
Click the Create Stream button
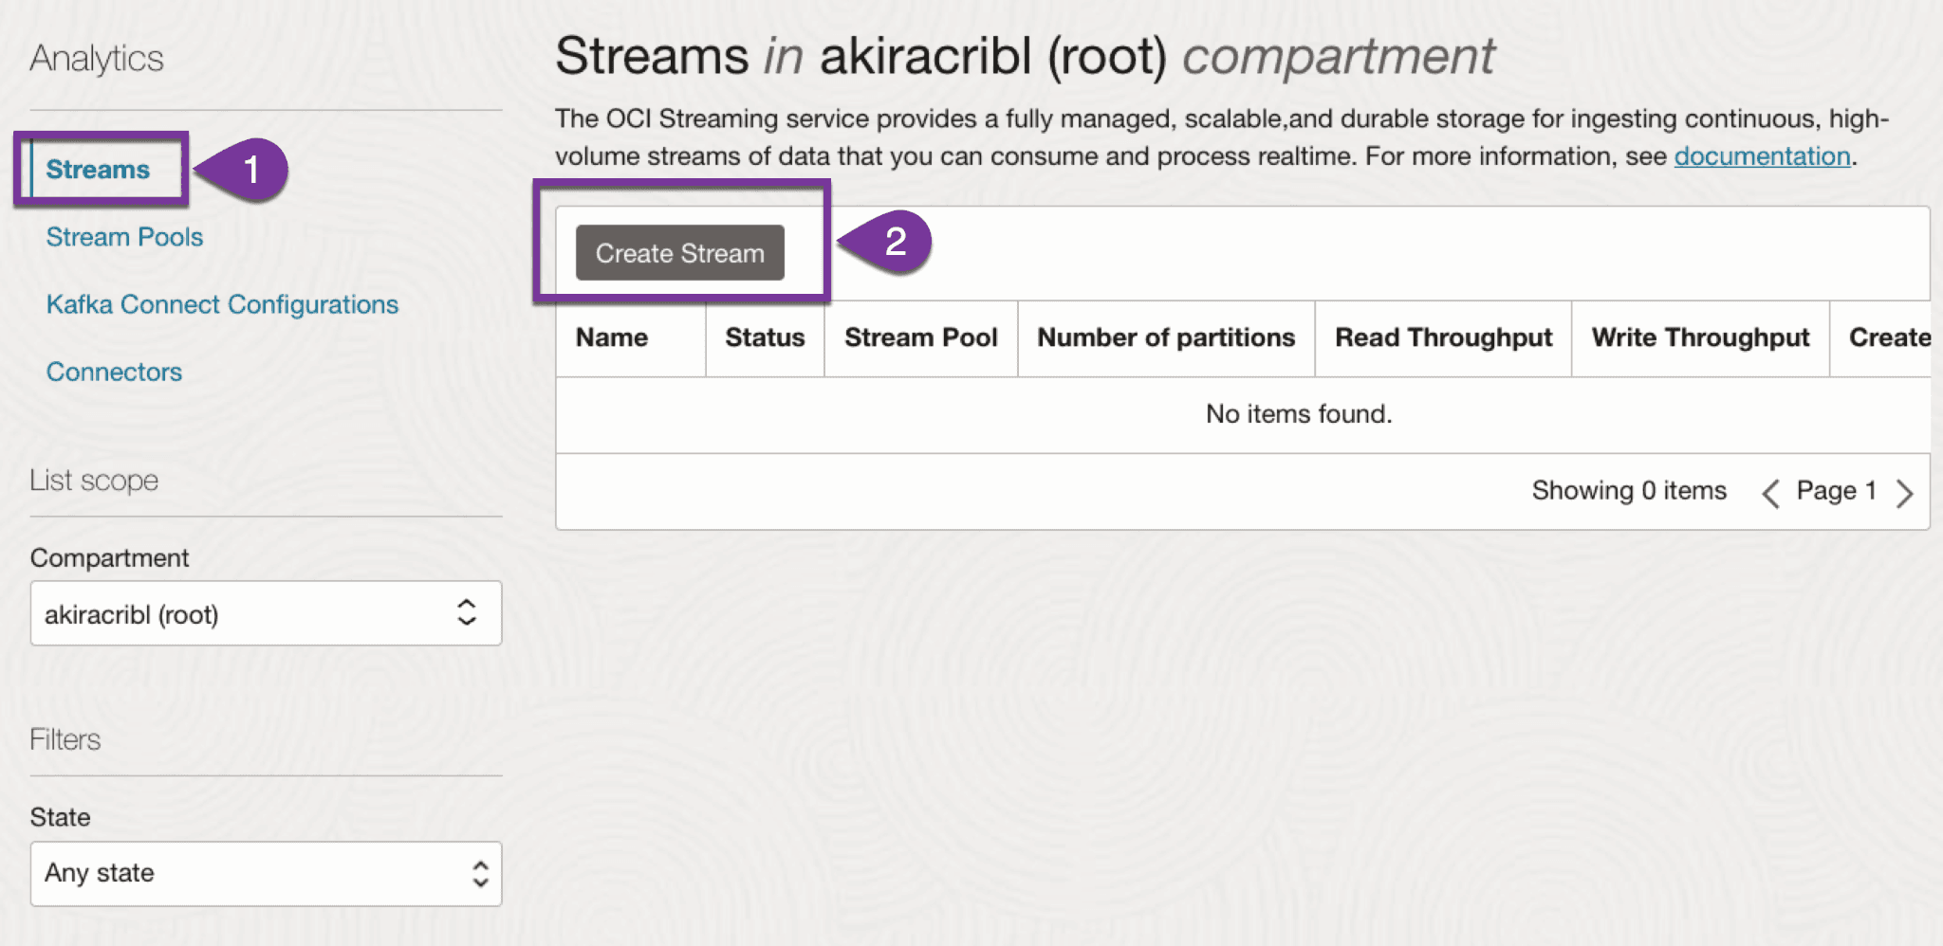679,253
